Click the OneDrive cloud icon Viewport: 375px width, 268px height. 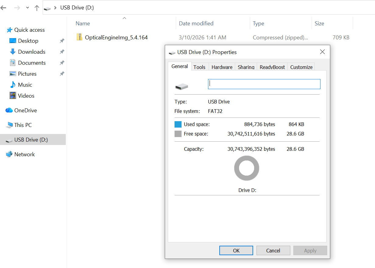pos(9,110)
